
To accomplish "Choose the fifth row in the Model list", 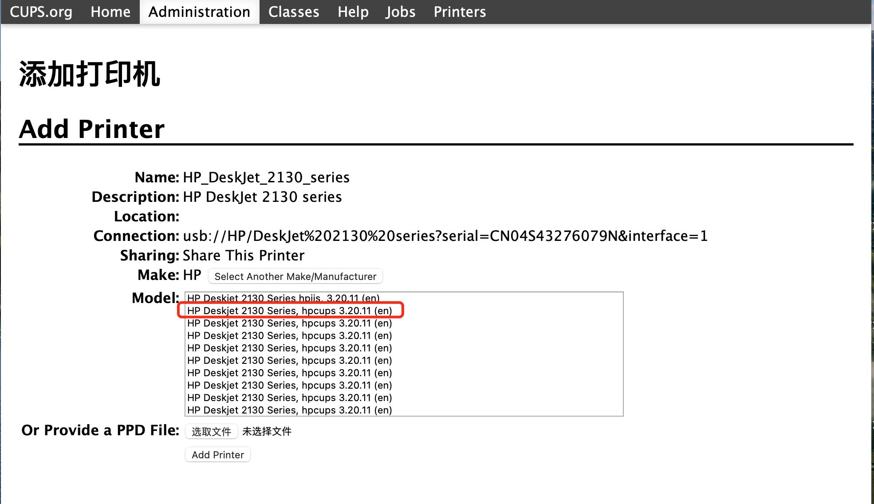I will pos(289,348).
